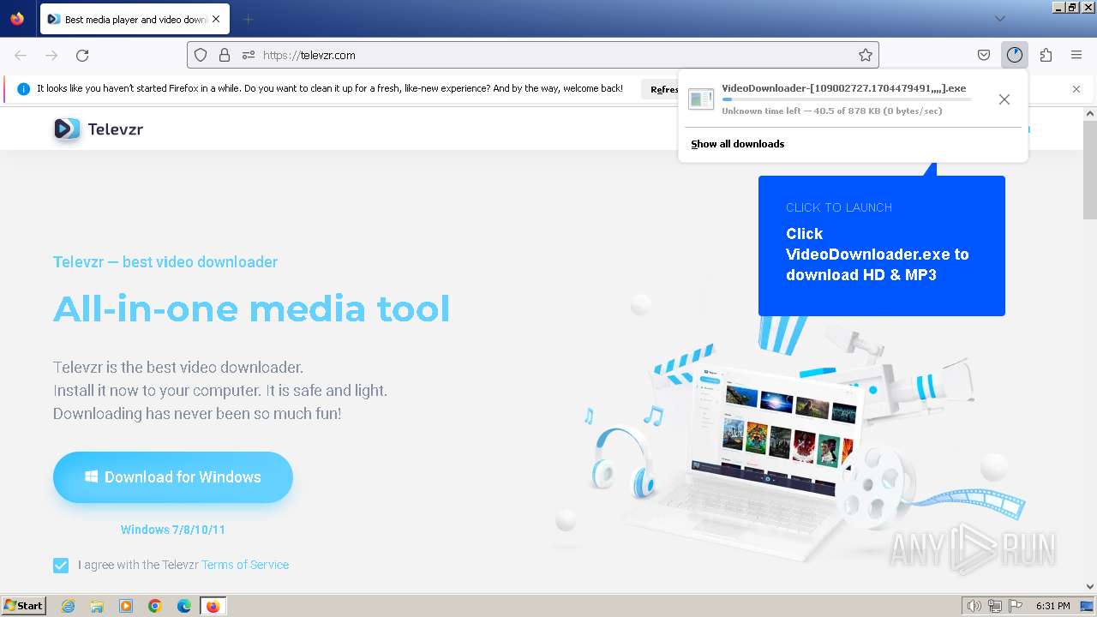Click the network tray icon
The height and width of the screenshot is (617, 1097).
[995, 606]
